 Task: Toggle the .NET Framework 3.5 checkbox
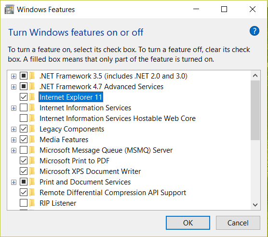point(24,76)
